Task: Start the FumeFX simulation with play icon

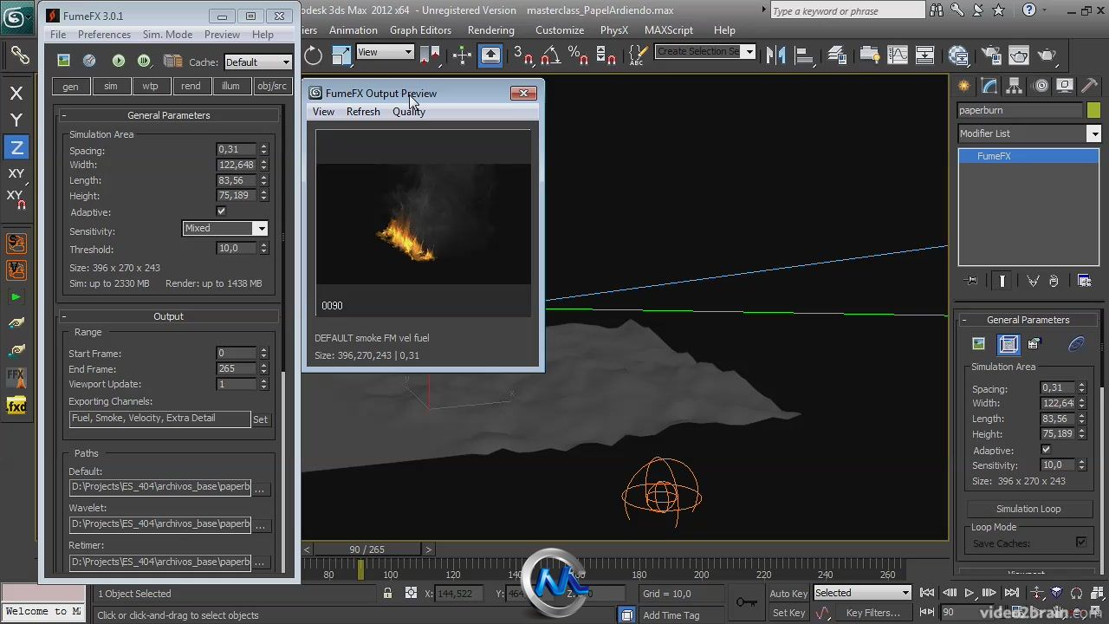Action: tap(119, 61)
